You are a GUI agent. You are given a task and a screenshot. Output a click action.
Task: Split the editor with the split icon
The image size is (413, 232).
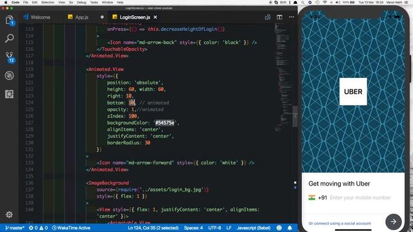point(279,17)
